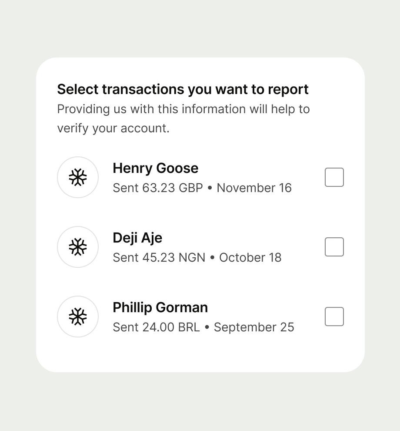Click the bullet separator in Henry Goose row
This screenshot has height=431, width=400.
click(210, 189)
